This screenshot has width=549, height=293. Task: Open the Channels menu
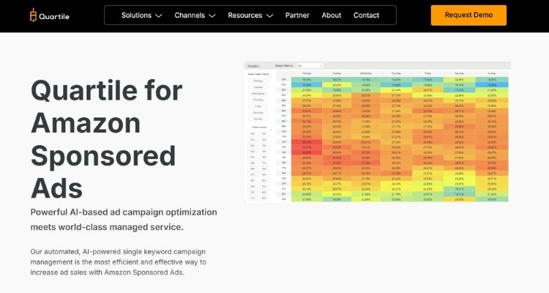[190, 15]
